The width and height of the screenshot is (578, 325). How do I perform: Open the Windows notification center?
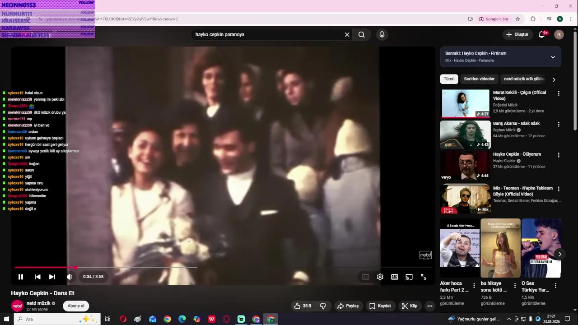(568, 319)
